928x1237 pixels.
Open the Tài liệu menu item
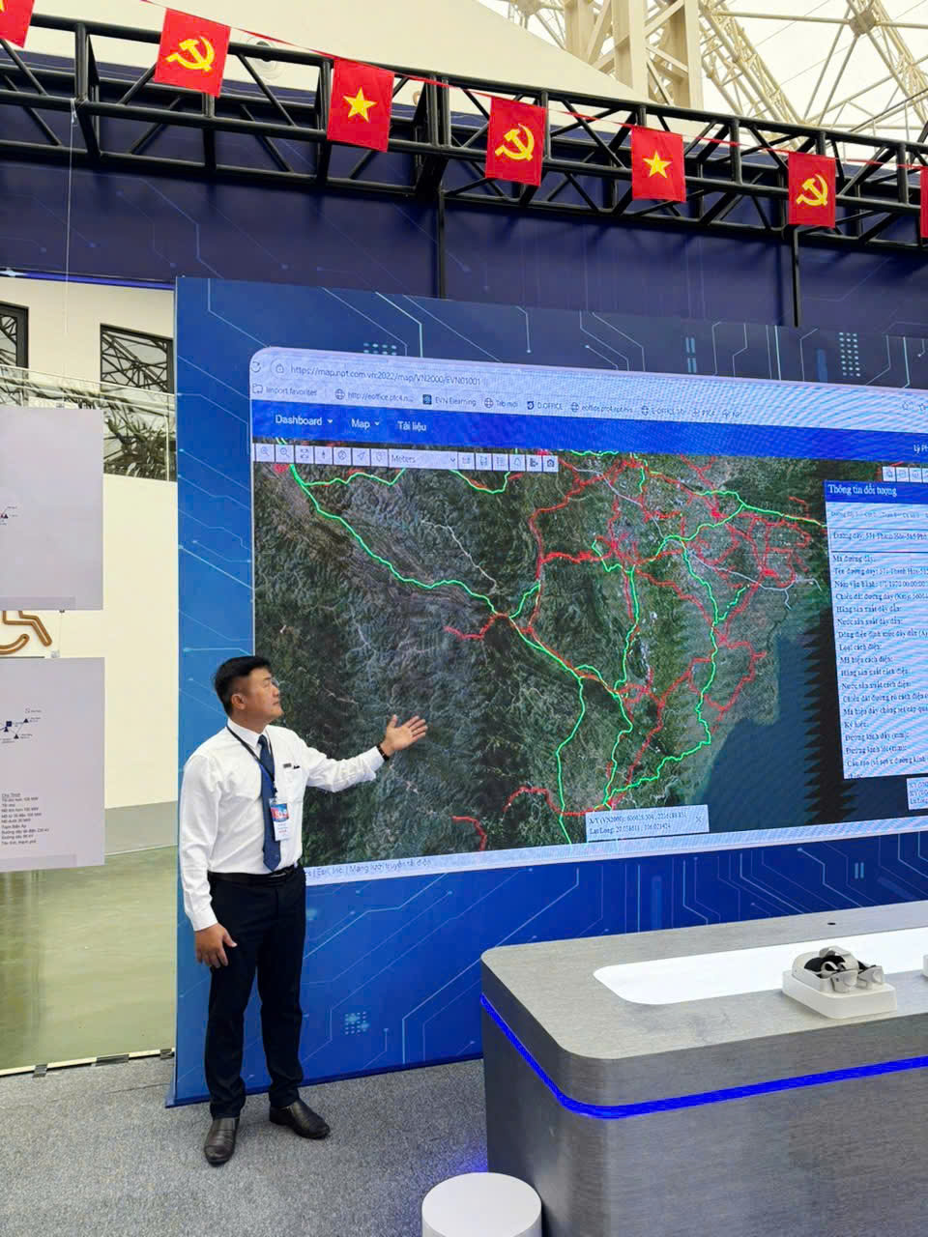(411, 425)
